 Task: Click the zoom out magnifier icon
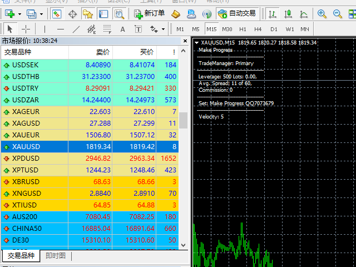pos(338,14)
